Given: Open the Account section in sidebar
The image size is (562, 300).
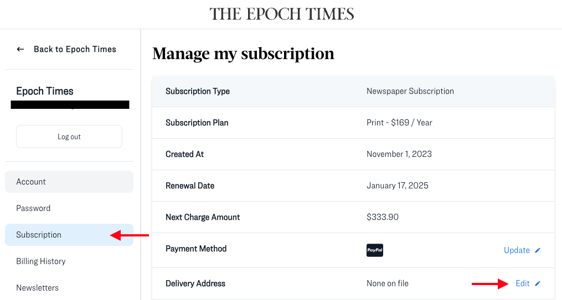Looking at the screenshot, I should pyautogui.click(x=31, y=182).
